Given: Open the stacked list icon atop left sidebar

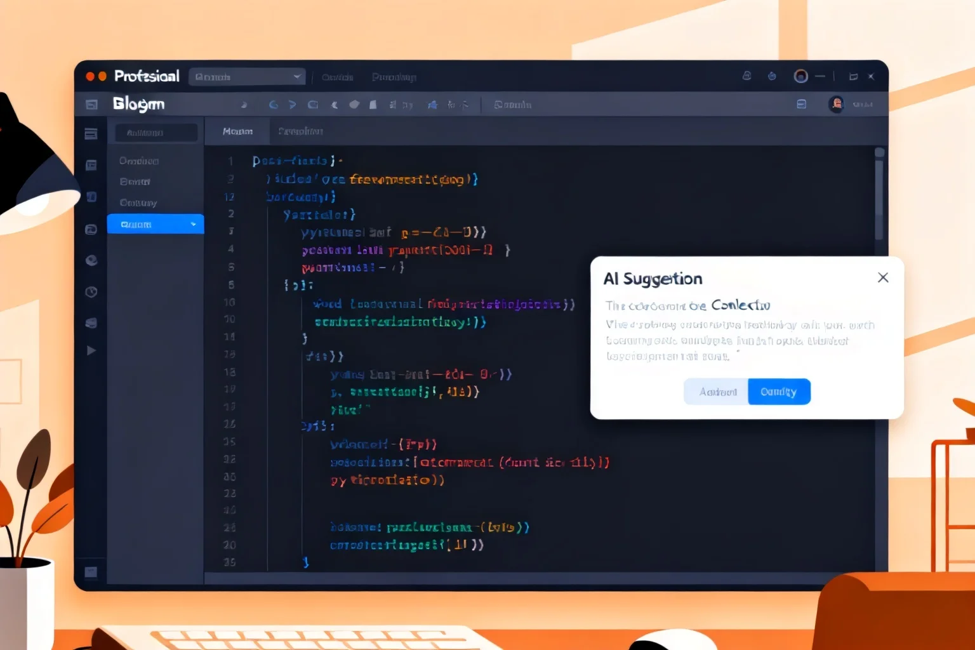Looking at the screenshot, I should (x=91, y=133).
